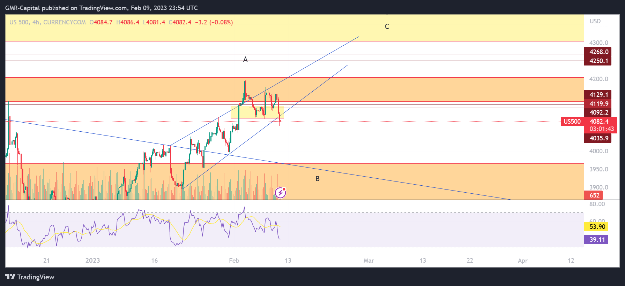Click the low price L4081.4
The width and height of the screenshot is (625, 286).
pyautogui.click(x=154, y=22)
